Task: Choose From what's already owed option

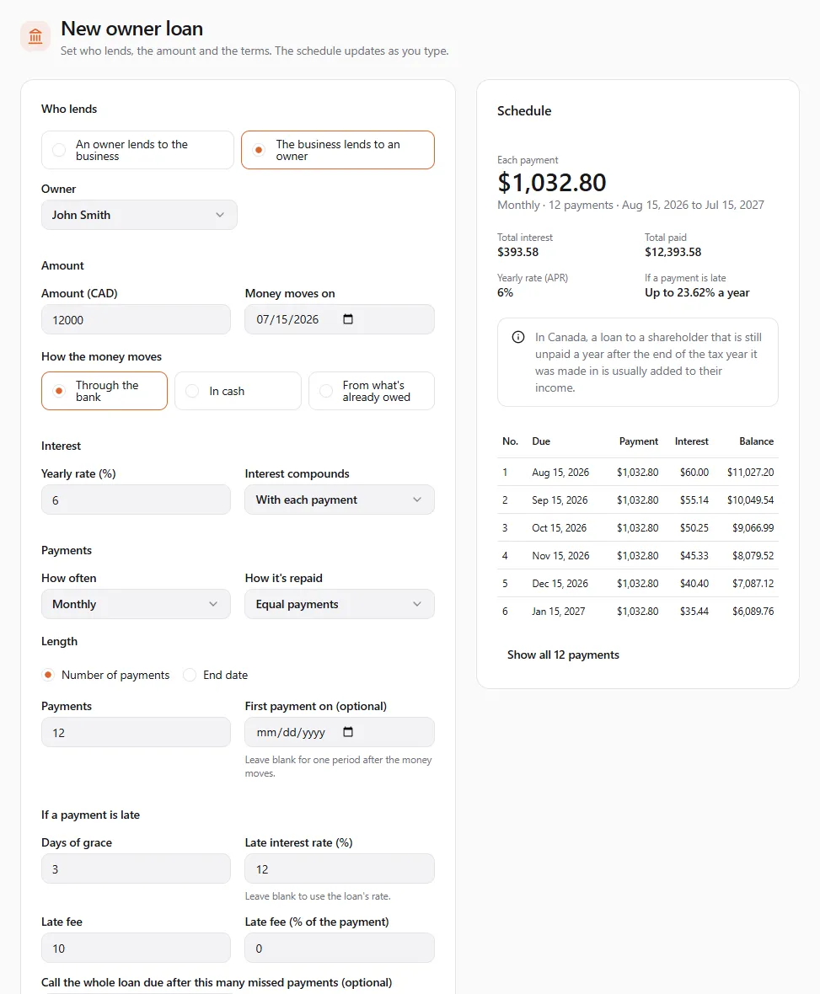Action: (x=372, y=391)
